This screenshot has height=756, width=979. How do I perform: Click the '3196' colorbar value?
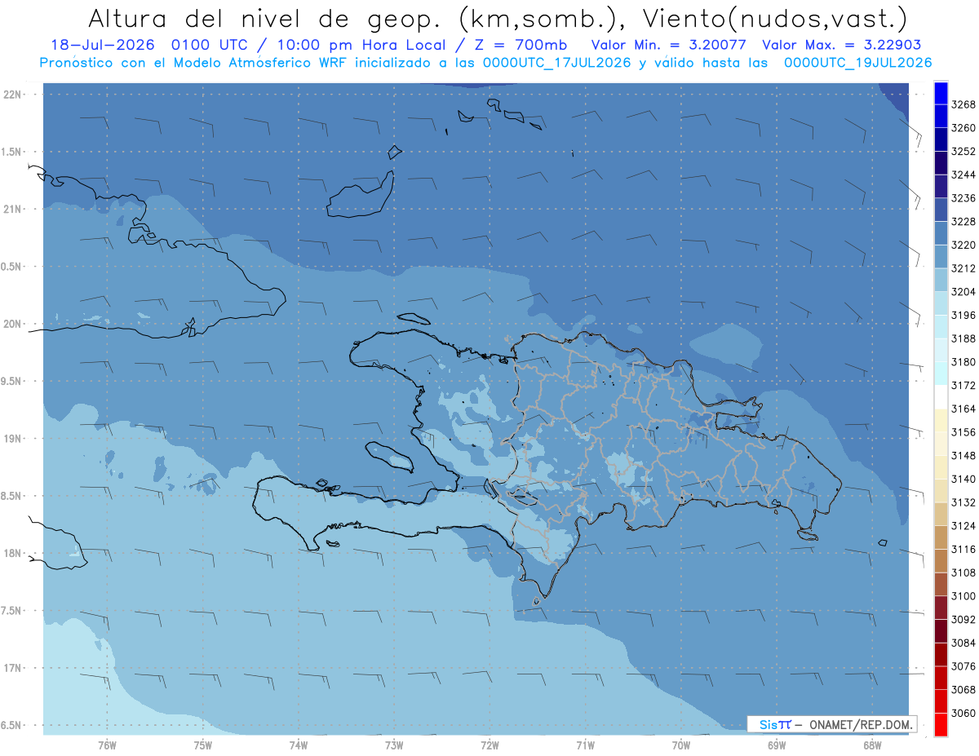963,315
